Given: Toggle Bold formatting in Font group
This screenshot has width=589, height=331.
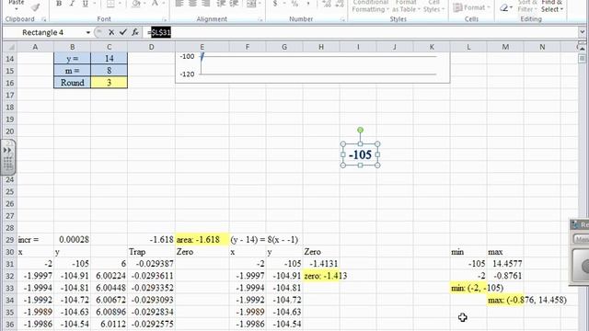Looking at the screenshot, I should pyautogui.click(x=59, y=4).
